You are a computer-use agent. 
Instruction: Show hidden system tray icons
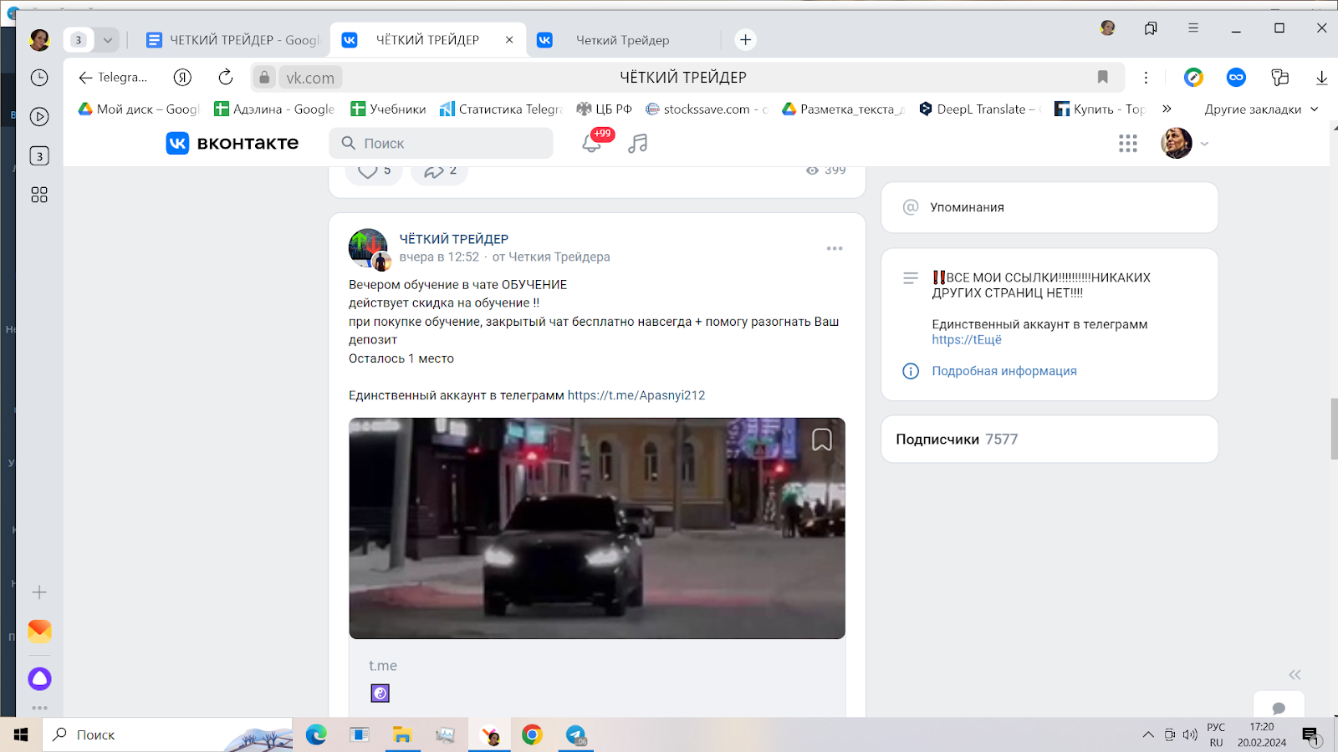pyautogui.click(x=1148, y=735)
